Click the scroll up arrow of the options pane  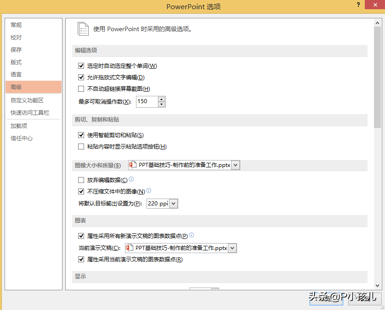(377, 23)
